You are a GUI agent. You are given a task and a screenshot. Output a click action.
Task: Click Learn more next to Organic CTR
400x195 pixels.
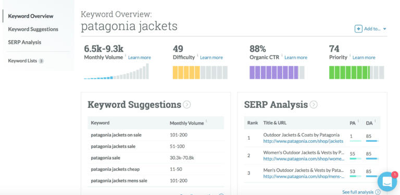(x=296, y=57)
